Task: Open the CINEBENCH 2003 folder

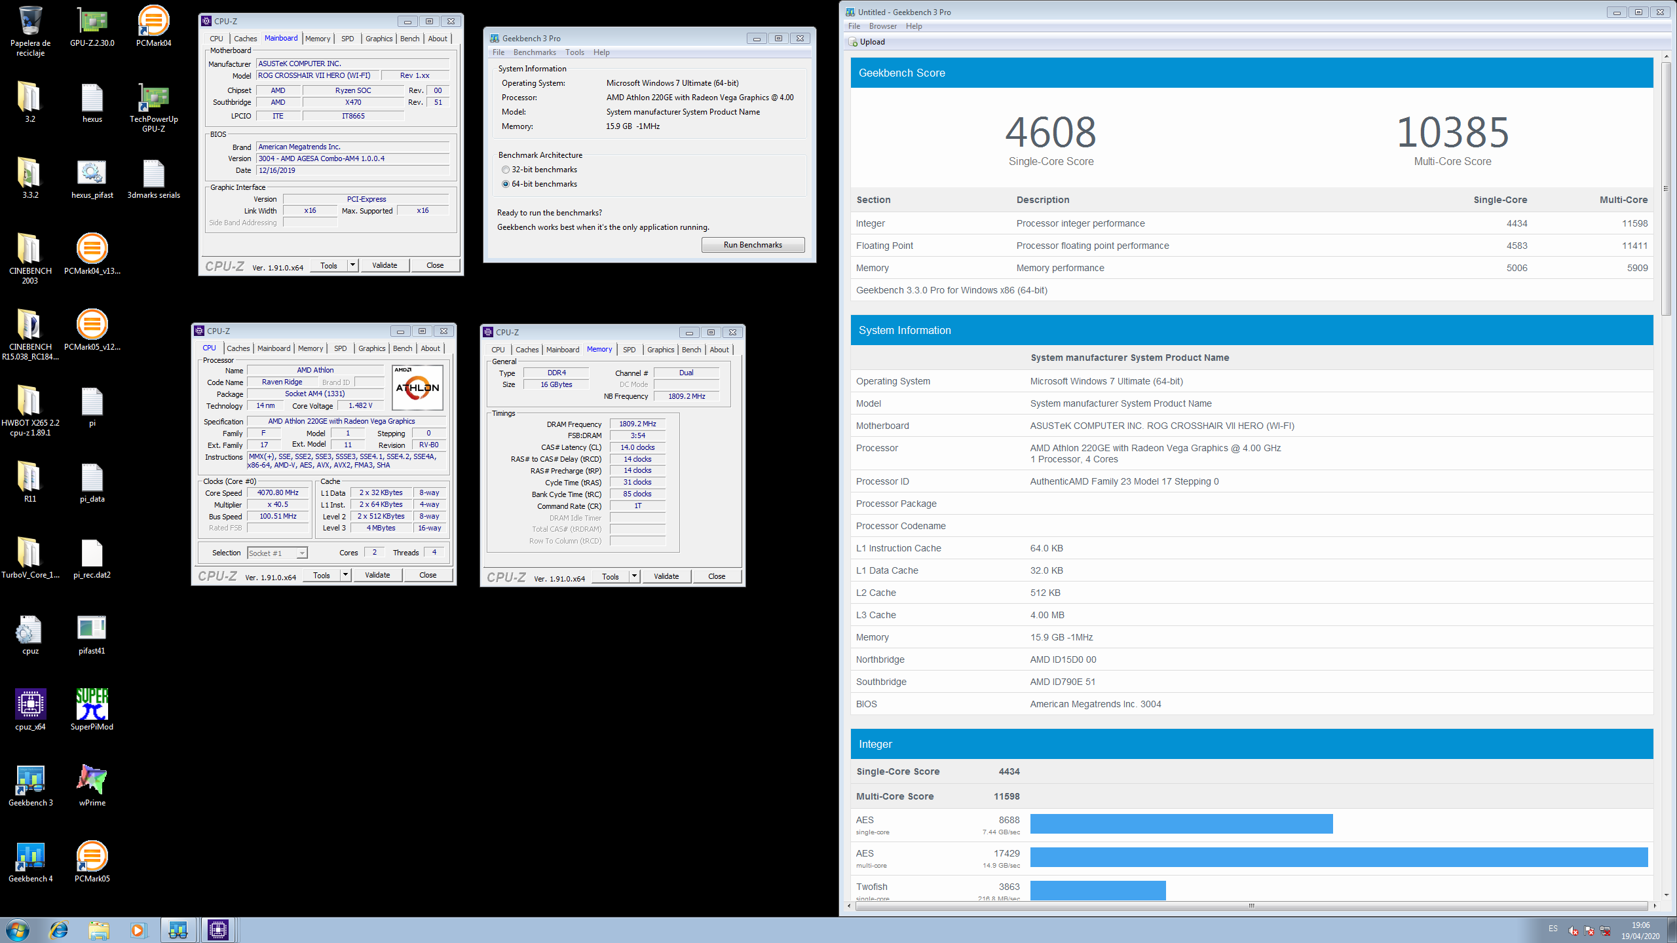Action: pos(30,259)
